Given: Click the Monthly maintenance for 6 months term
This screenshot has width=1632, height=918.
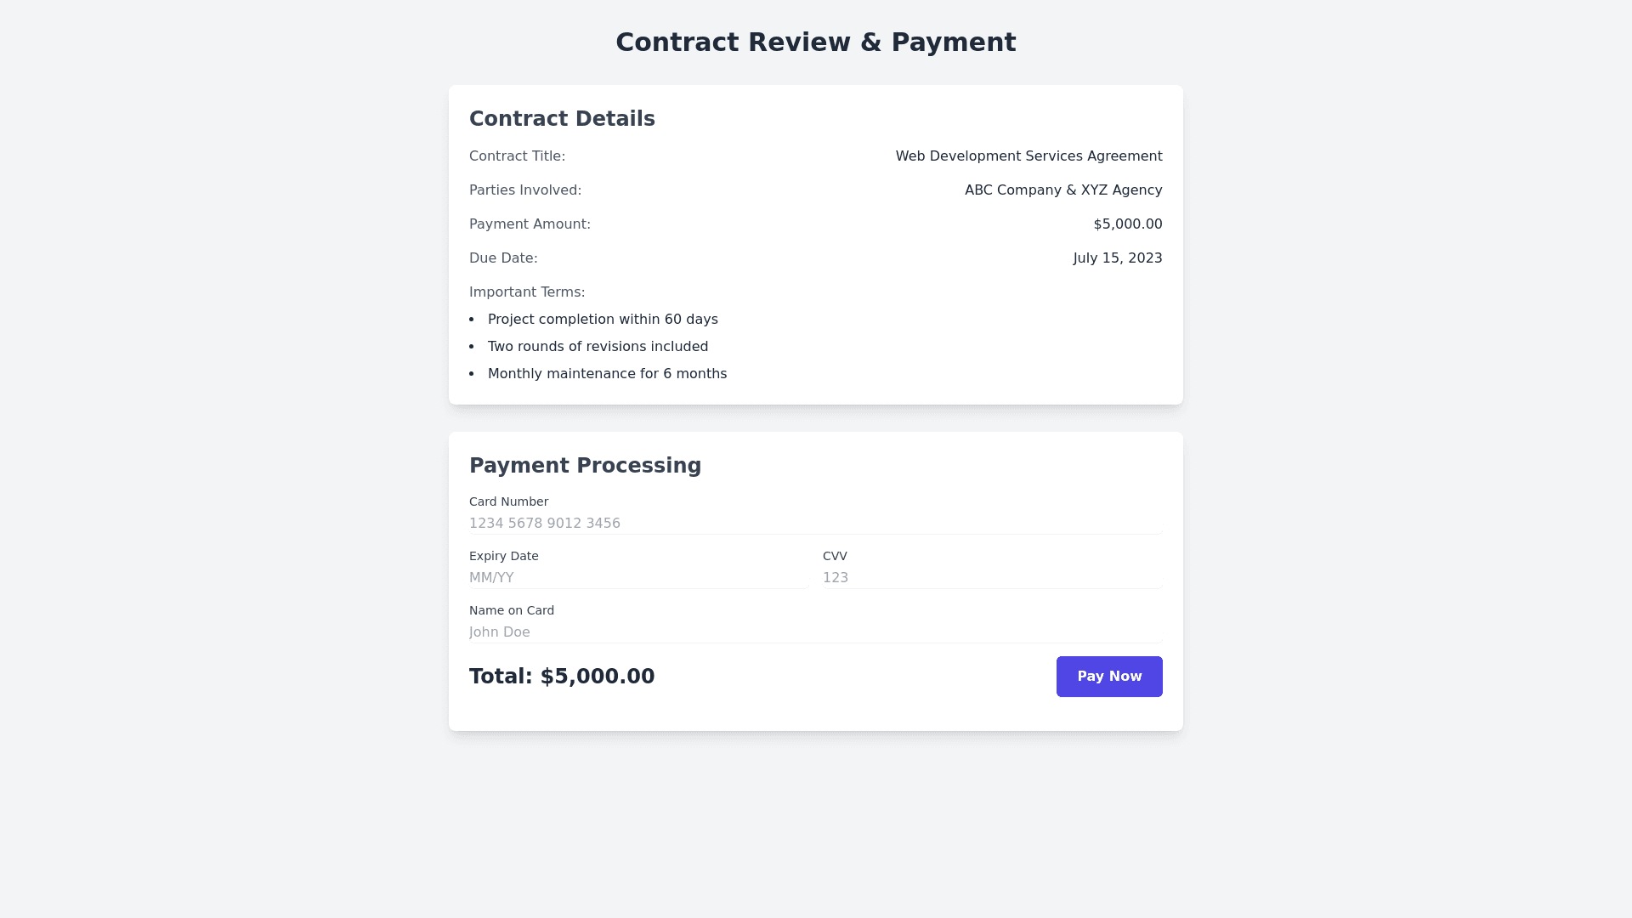Looking at the screenshot, I should pos(607,374).
